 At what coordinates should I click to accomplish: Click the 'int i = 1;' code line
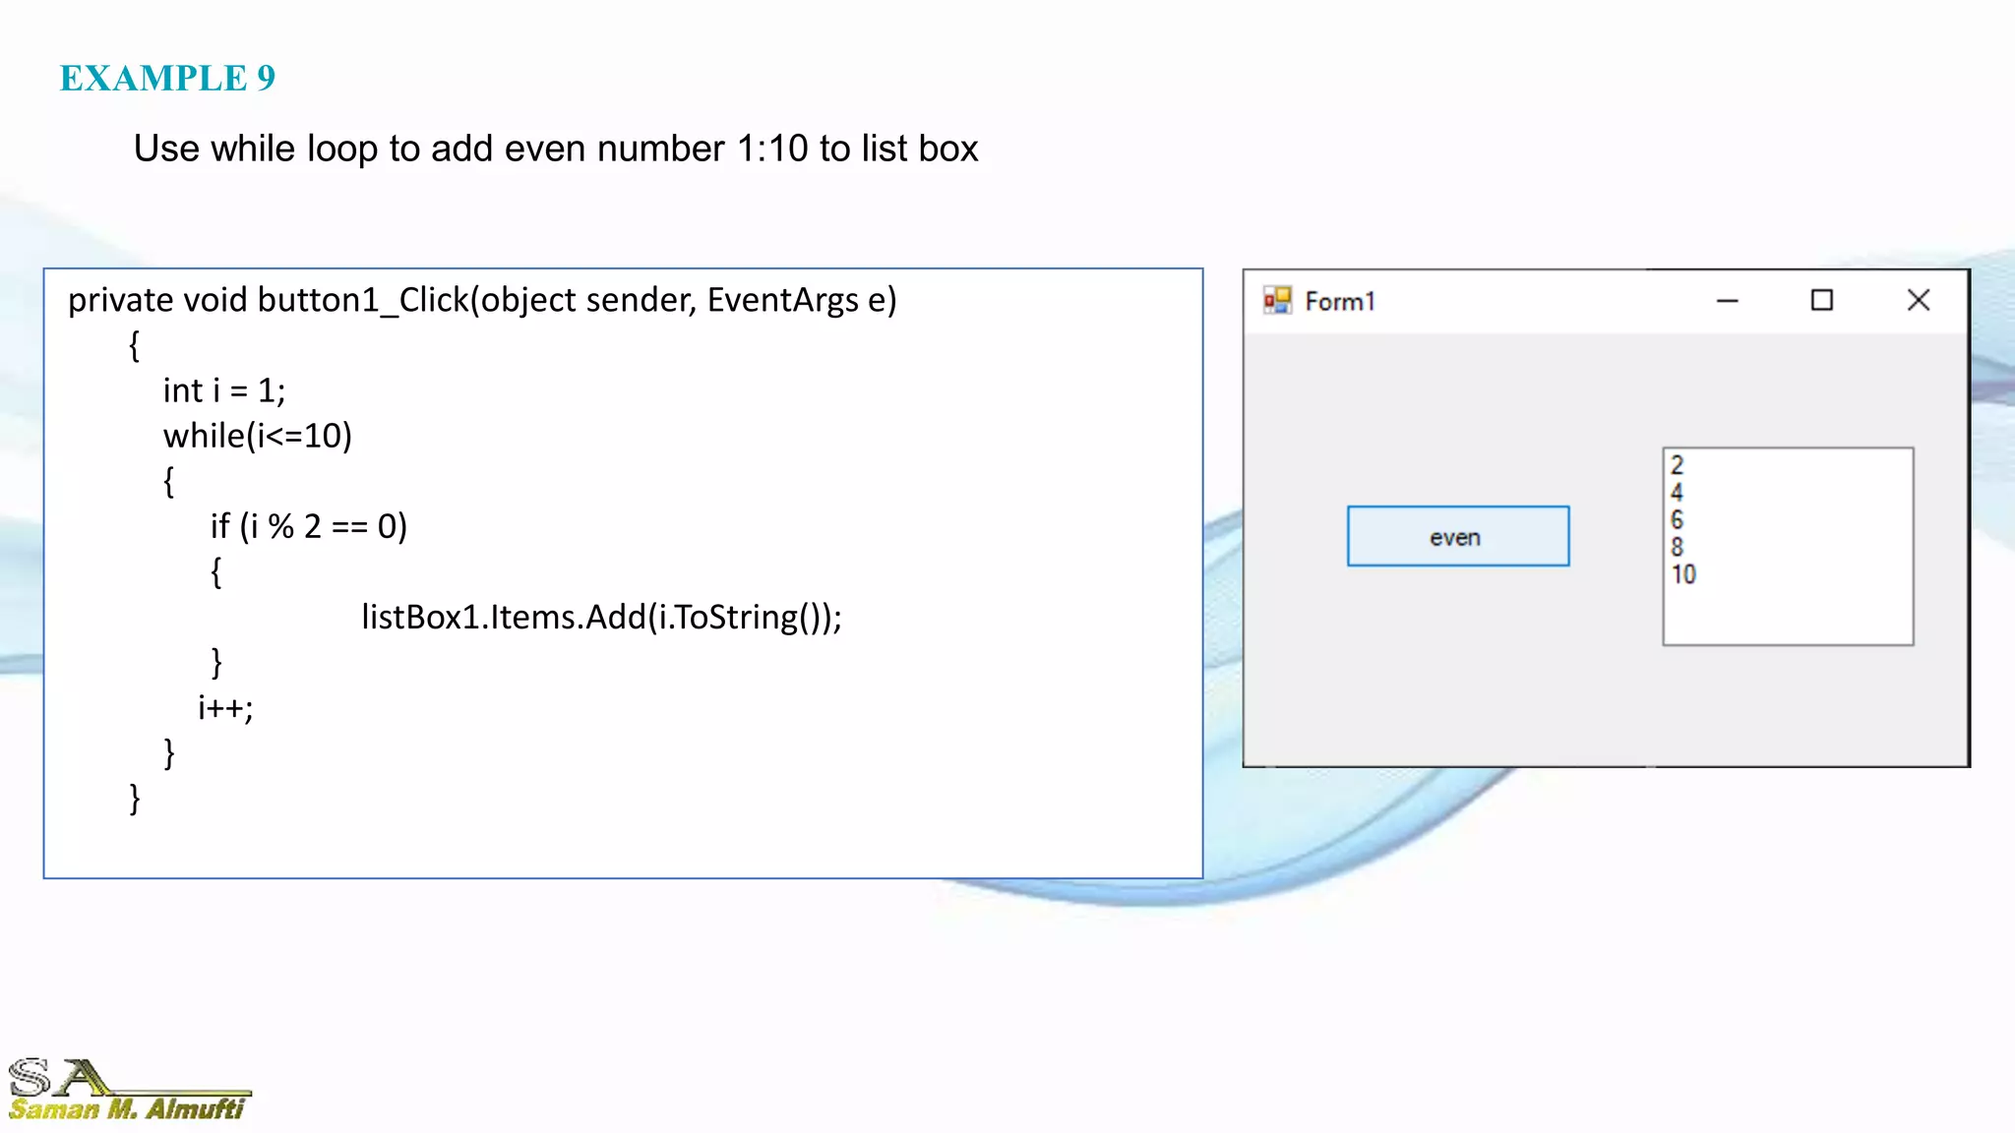(x=224, y=390)
